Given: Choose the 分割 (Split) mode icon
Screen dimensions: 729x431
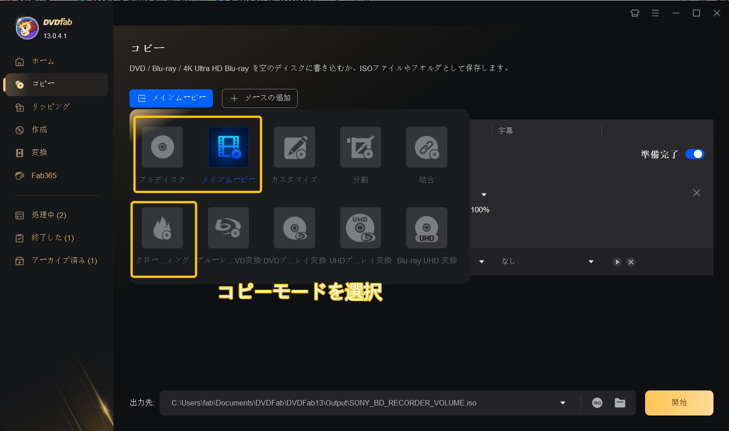Looking at the screenshot, I should point(361,147).
